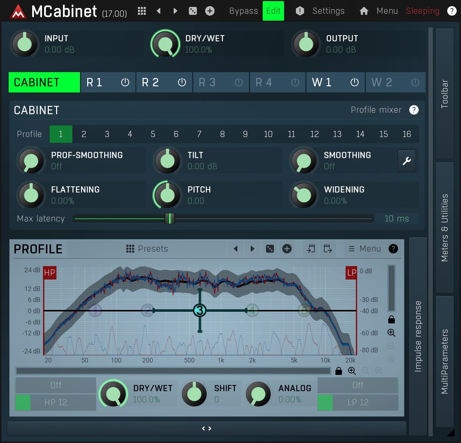This screenshot has height=443, width=461.
Task: Toggle the R 1 power button
Action: pos(125,82)
